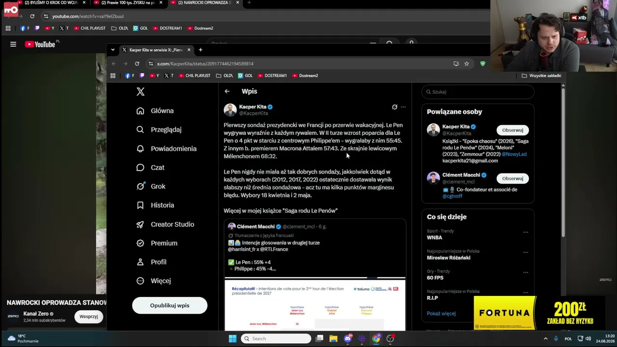Bookmark the X page with the star icon
This screenshot has width=617, height=347.
[467, 64]
